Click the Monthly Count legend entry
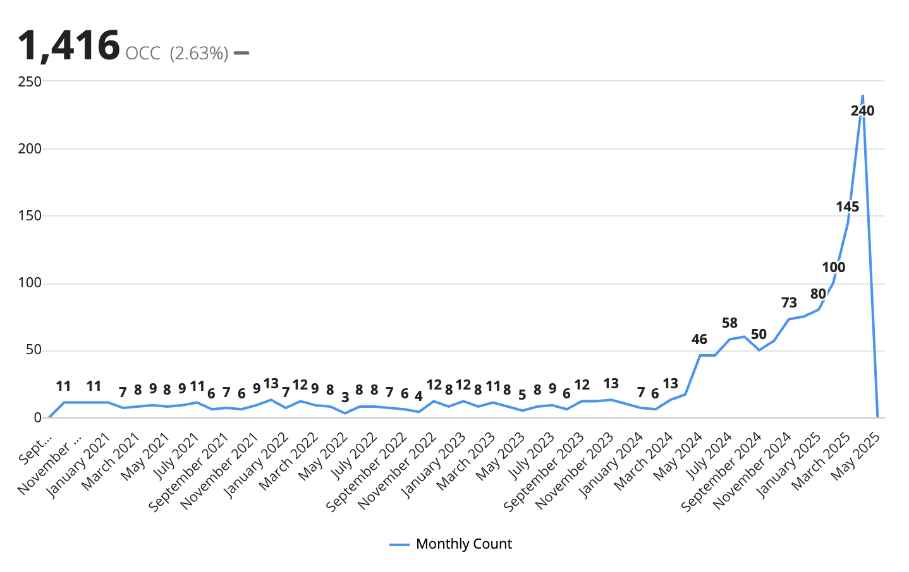The height and width of the screenshot is (572, 909). [451, 544]
